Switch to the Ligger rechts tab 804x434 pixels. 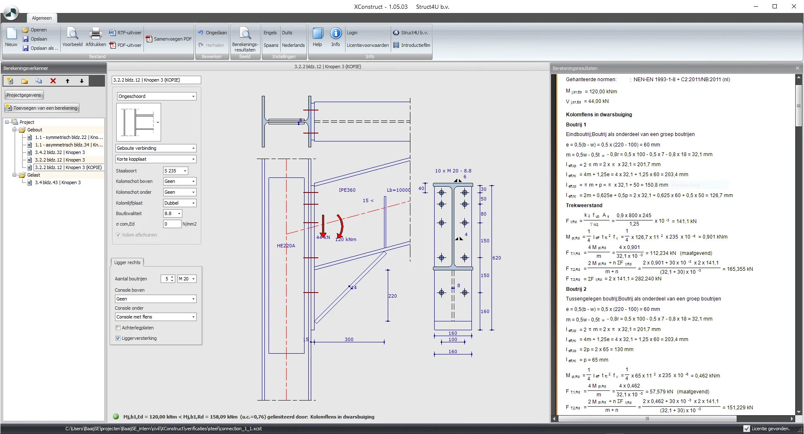[127, 262]
